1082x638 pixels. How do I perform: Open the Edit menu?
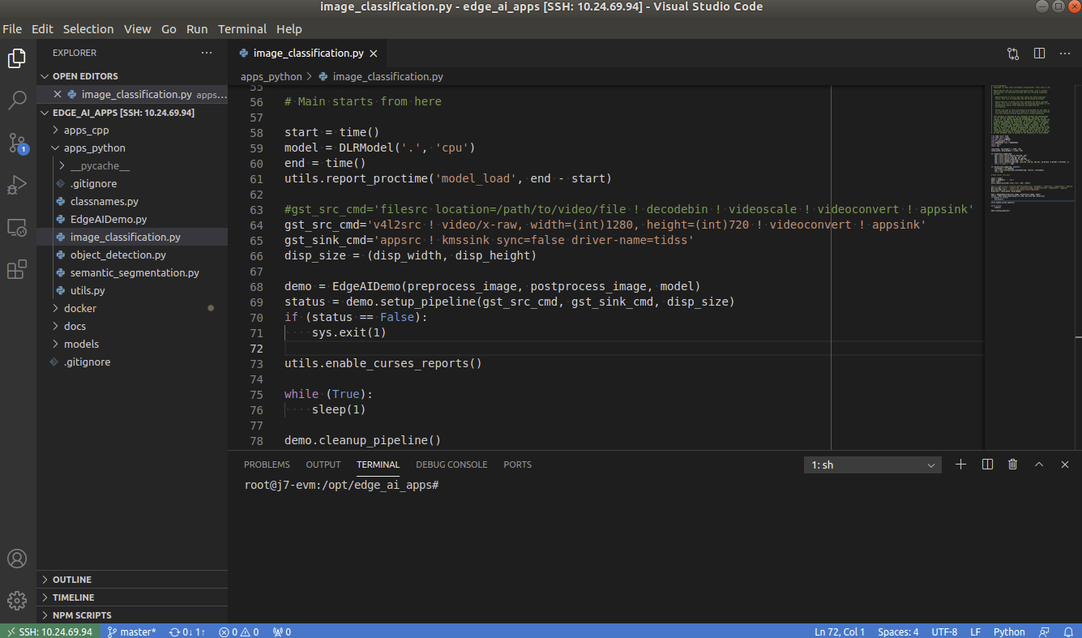(x=42, y=29)
